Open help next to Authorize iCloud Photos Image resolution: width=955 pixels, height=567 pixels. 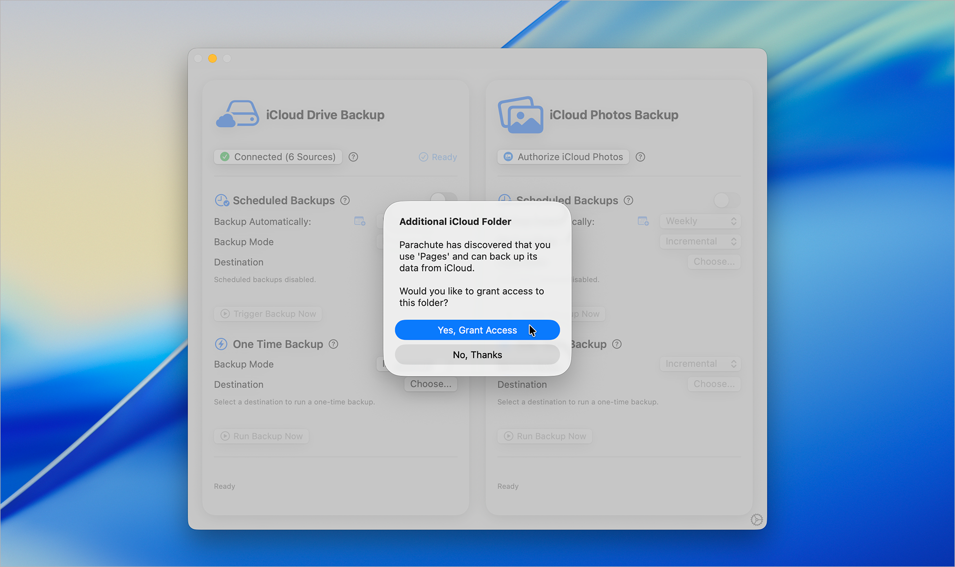click(x=640, y=157)
